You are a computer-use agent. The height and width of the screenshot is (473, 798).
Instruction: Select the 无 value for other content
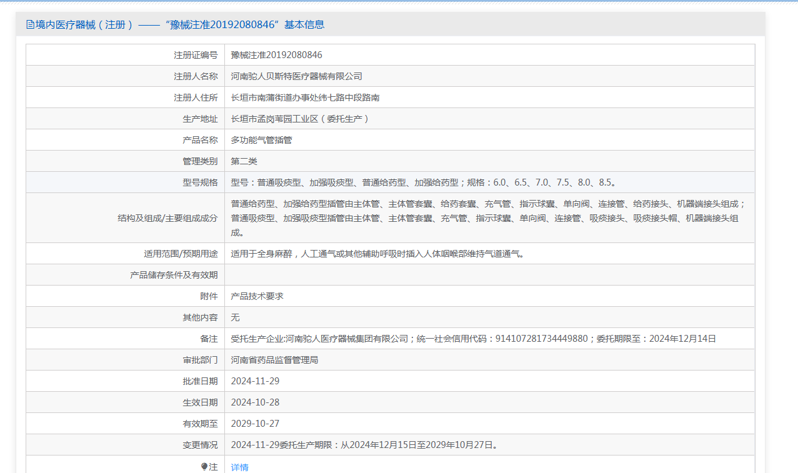tap(235, 317)
